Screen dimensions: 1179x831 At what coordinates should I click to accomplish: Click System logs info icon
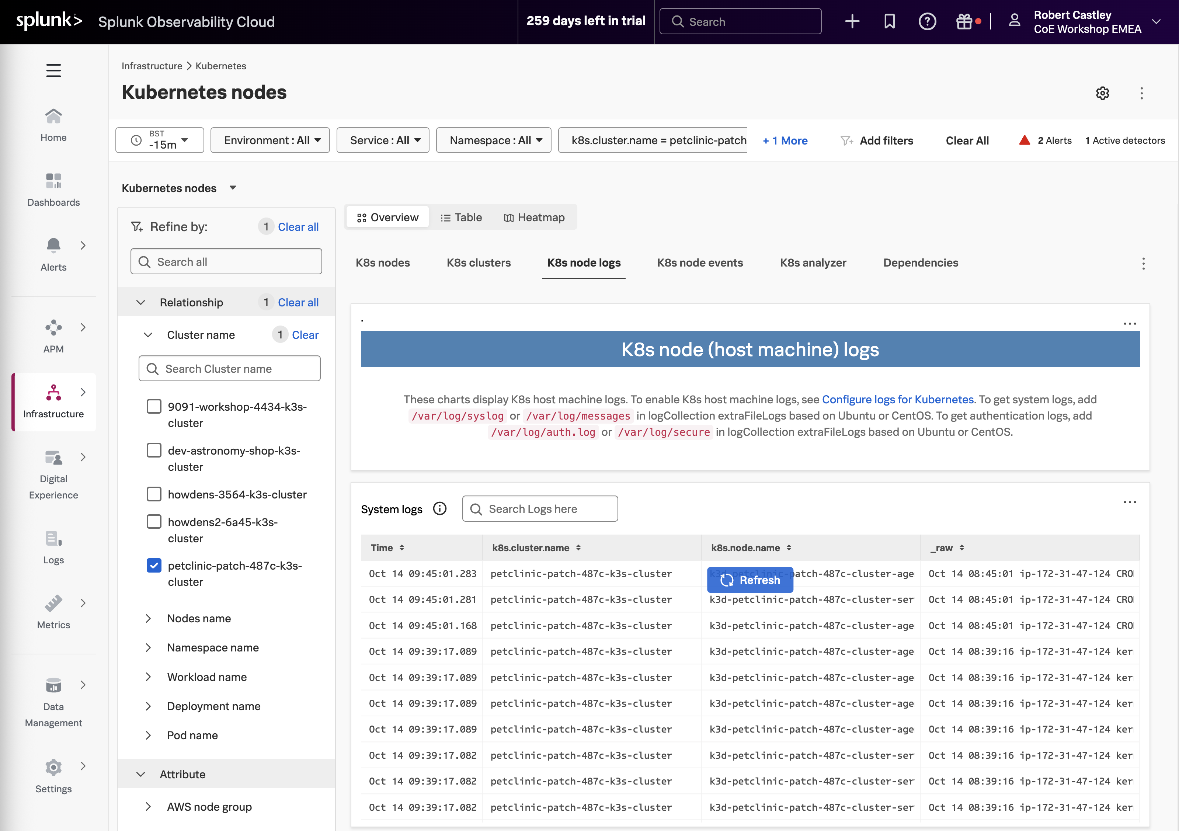click(439, 508)
